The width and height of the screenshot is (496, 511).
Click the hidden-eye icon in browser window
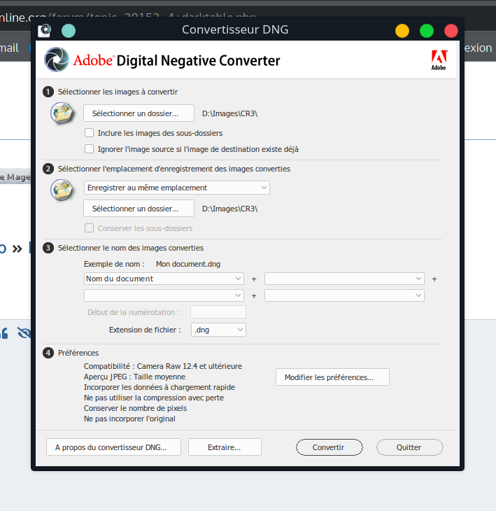pos(24,332)
